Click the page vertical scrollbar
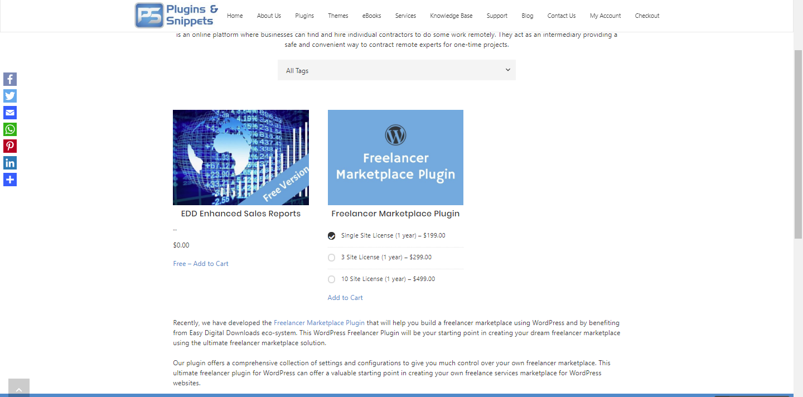This screenshot has height=397, width=803. (x=798, y=144)
